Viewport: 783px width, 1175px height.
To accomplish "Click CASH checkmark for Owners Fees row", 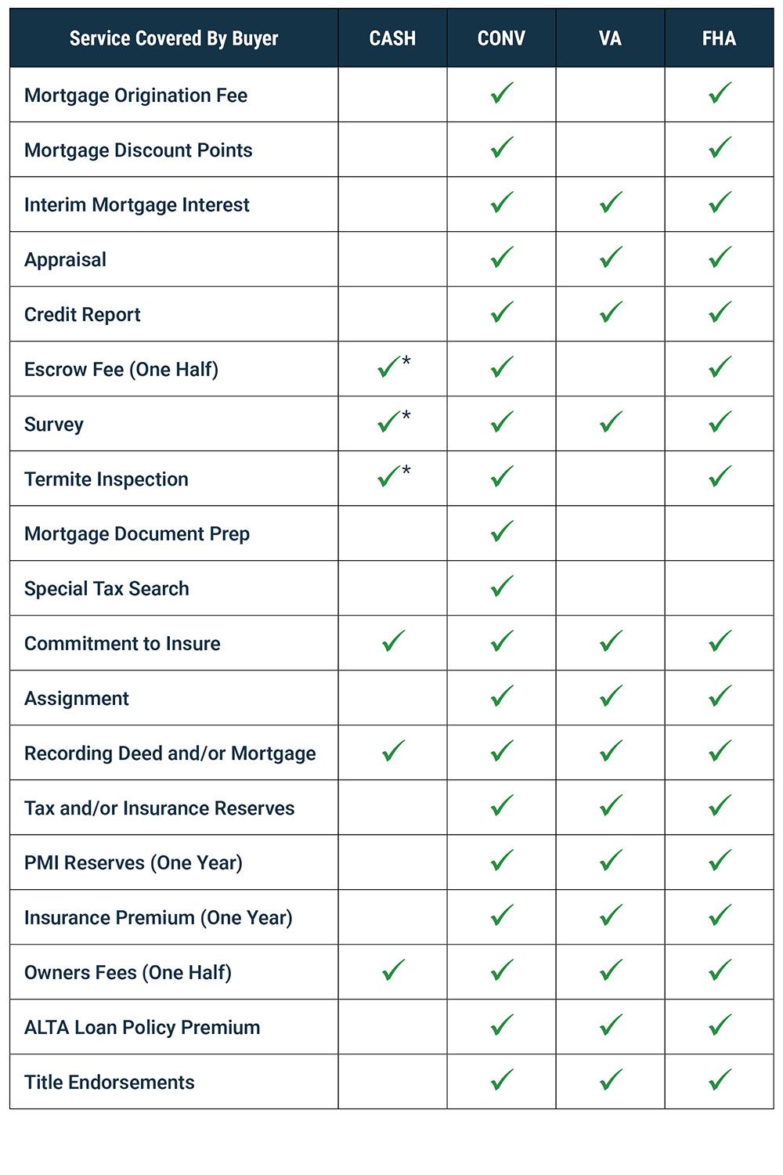I will tap(393, 970).
